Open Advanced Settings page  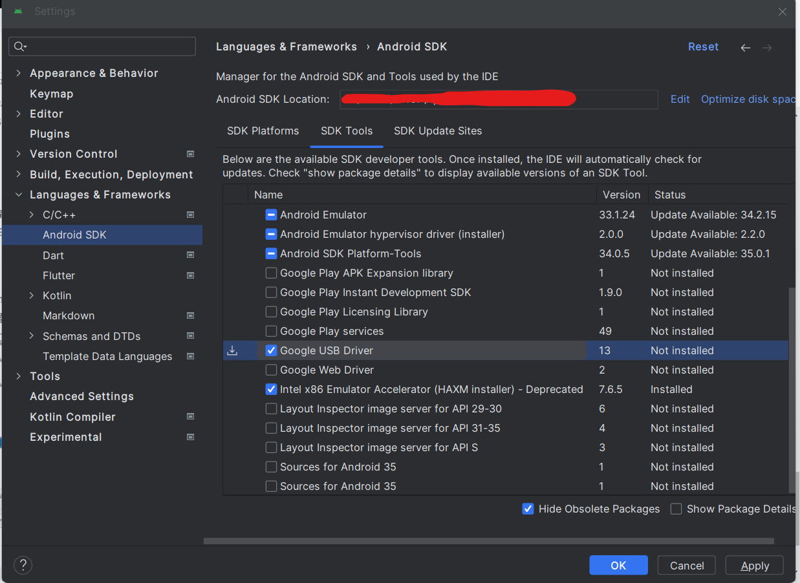(81, 396)
